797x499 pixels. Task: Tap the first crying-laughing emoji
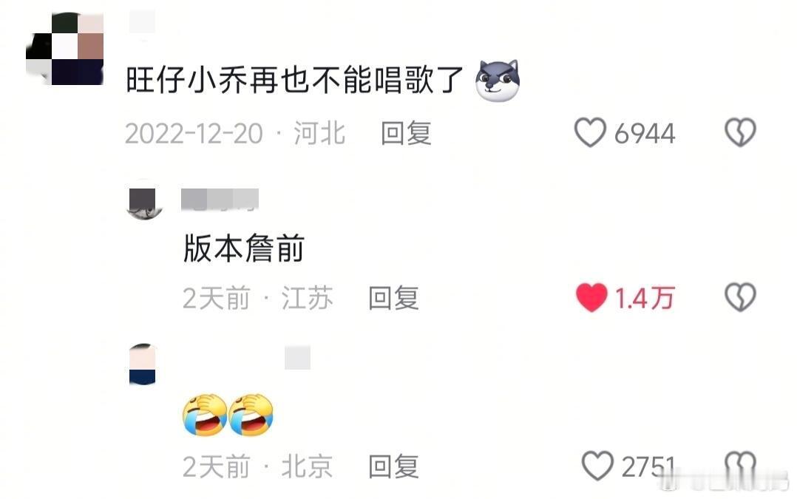[204, 415]
